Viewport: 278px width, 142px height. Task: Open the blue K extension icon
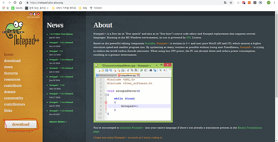coord(260,3)
